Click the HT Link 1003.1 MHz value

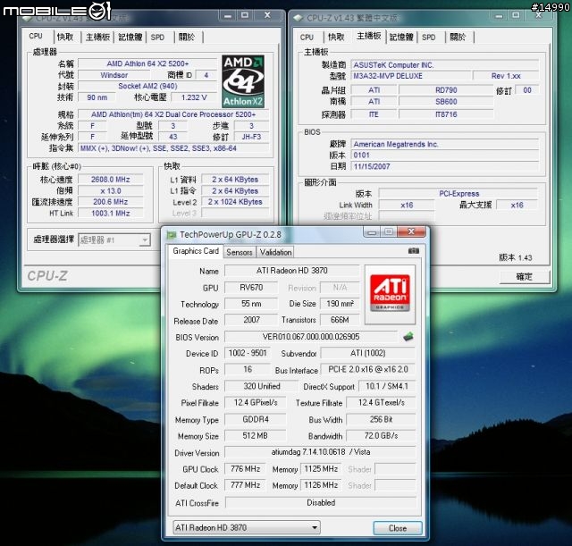coord(111,213)
